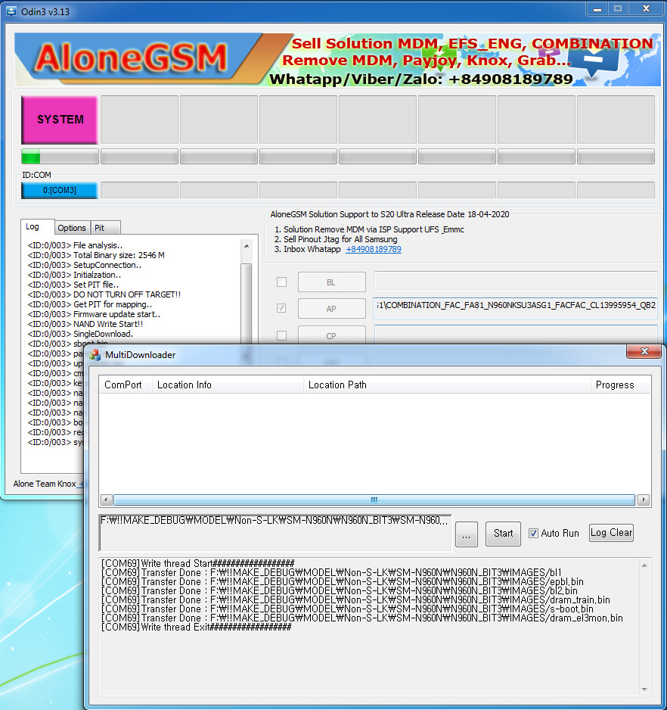Click the MultiDownloader window icon
This screenshot has width=667, height=710.
[95, 354]
